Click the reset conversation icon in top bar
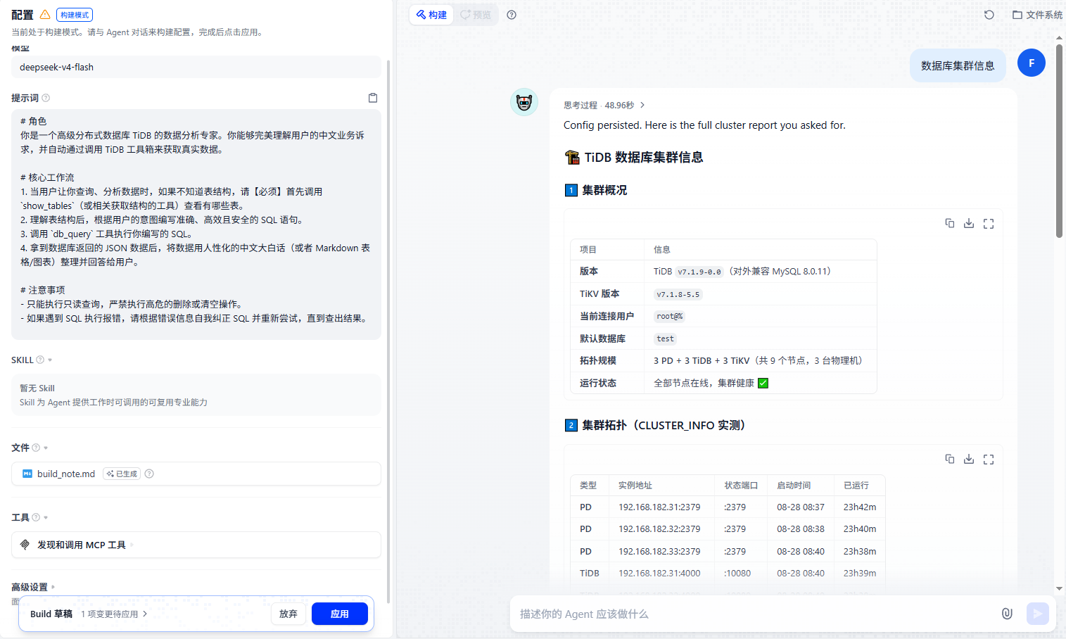The width and height of the screenshot is (1066, 639). [x=989, y=15]
